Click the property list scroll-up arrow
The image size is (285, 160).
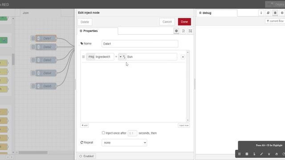pos(188,52)
